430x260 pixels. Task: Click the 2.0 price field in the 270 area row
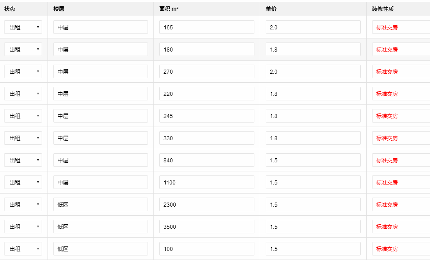pyautogui.click(x=313, y=71)
